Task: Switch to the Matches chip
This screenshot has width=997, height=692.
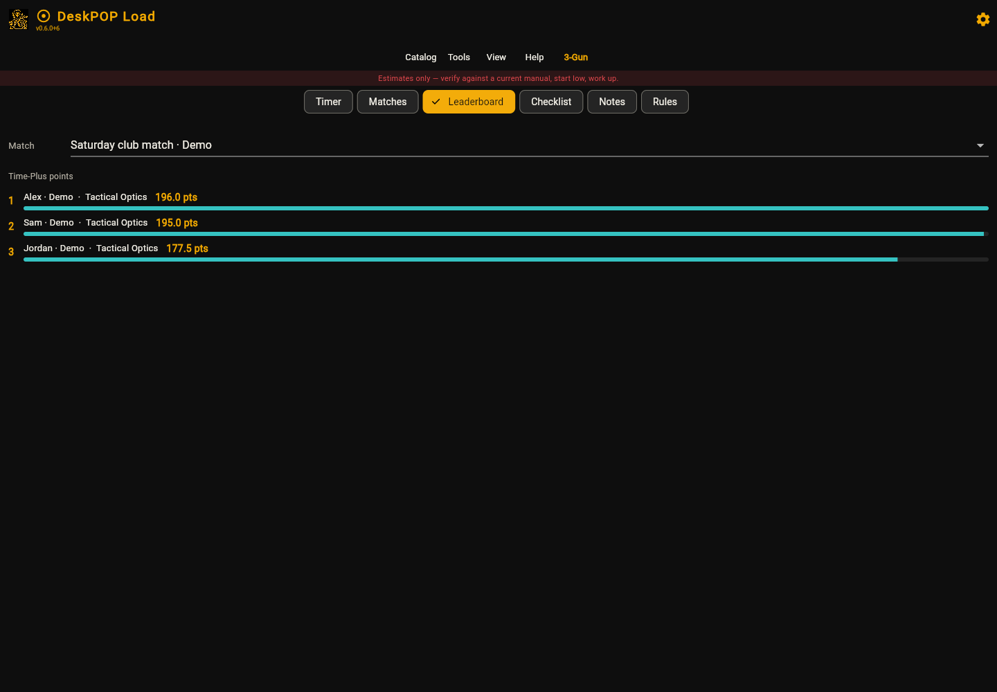Action: pos(388,102)
